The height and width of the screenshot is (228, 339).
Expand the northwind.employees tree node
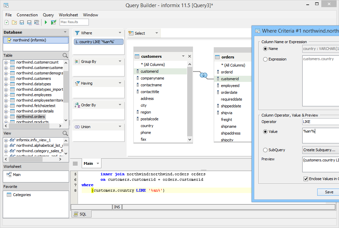coord(6,95)
